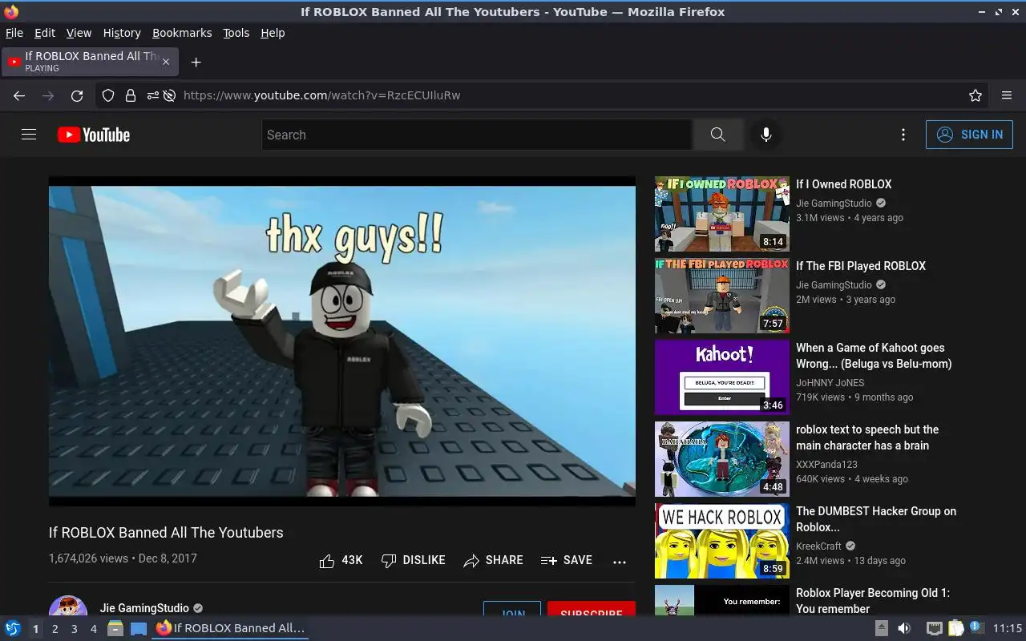Go to the YouTube home logo
Image resolution: width=1026 pixels, height=641 pixels.
coord(94,135)
